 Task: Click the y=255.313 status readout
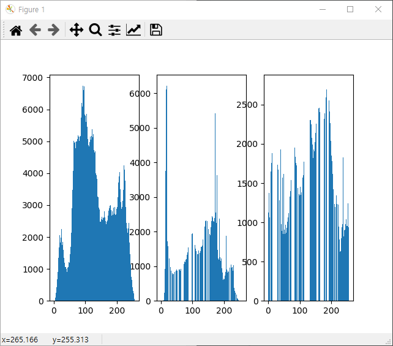[70, 340]
